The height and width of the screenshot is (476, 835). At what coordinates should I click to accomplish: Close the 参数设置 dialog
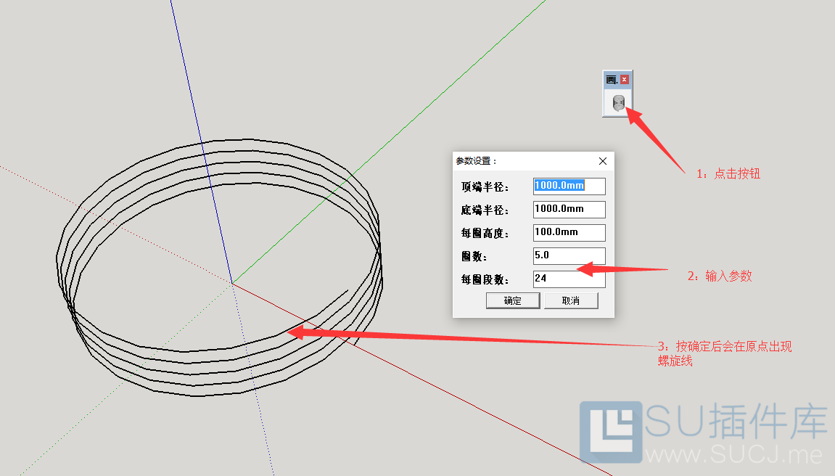click(x=602, y=161)
